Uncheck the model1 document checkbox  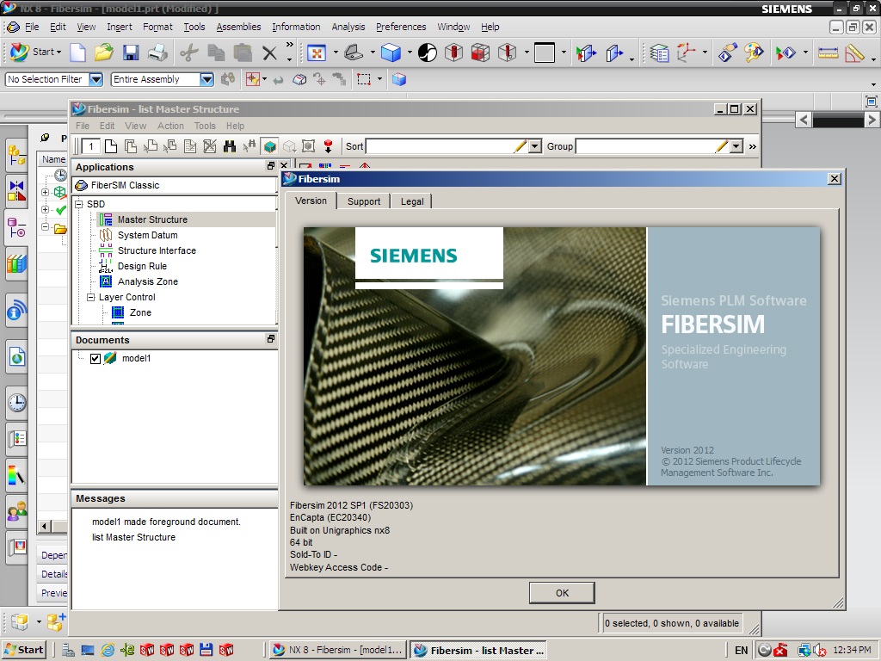[95, 358]
